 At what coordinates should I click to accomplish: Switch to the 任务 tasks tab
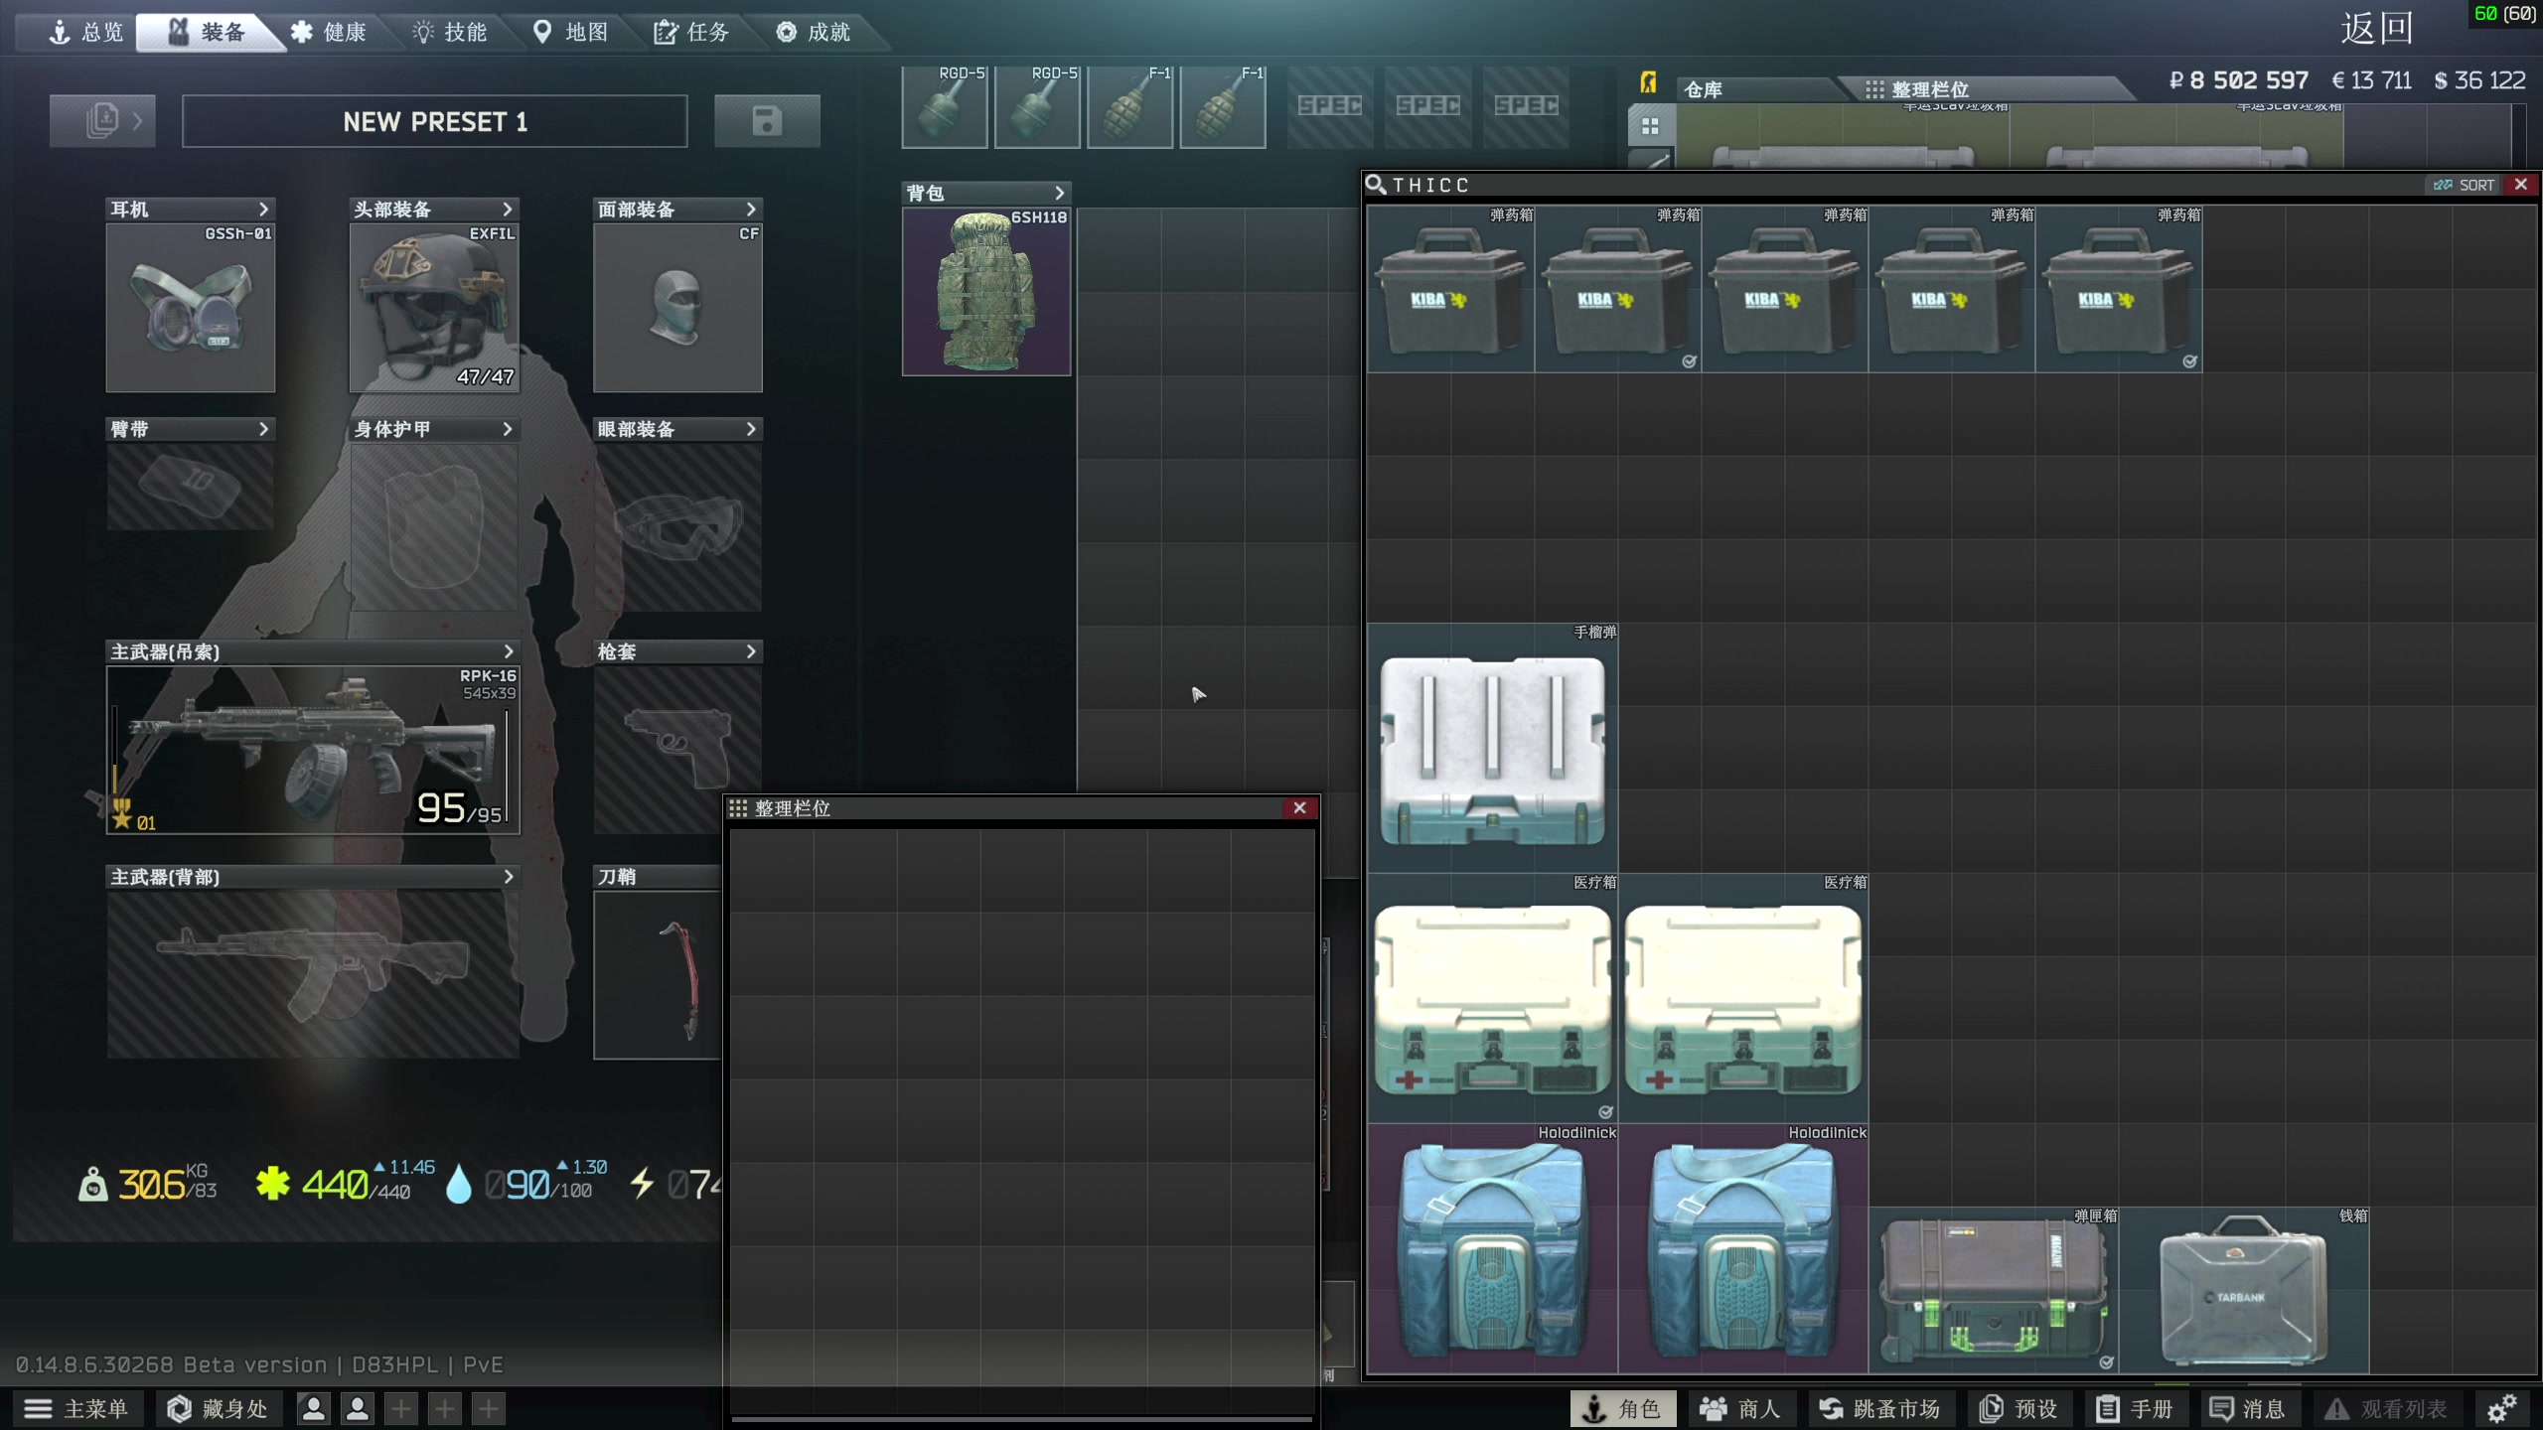pyautogui.click(x=692, y=32)
